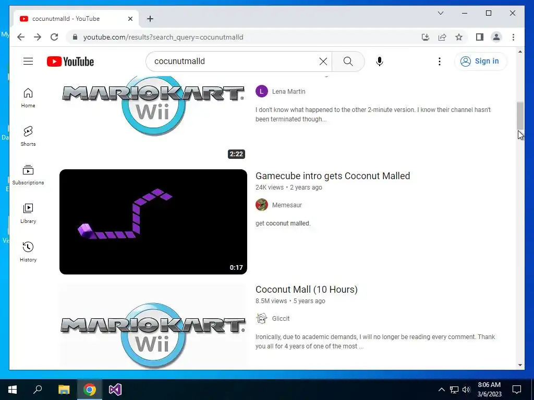Open network status tray icon
This screenshot has height=400, width=534.
pyautogui.click(x=454, y=390)
